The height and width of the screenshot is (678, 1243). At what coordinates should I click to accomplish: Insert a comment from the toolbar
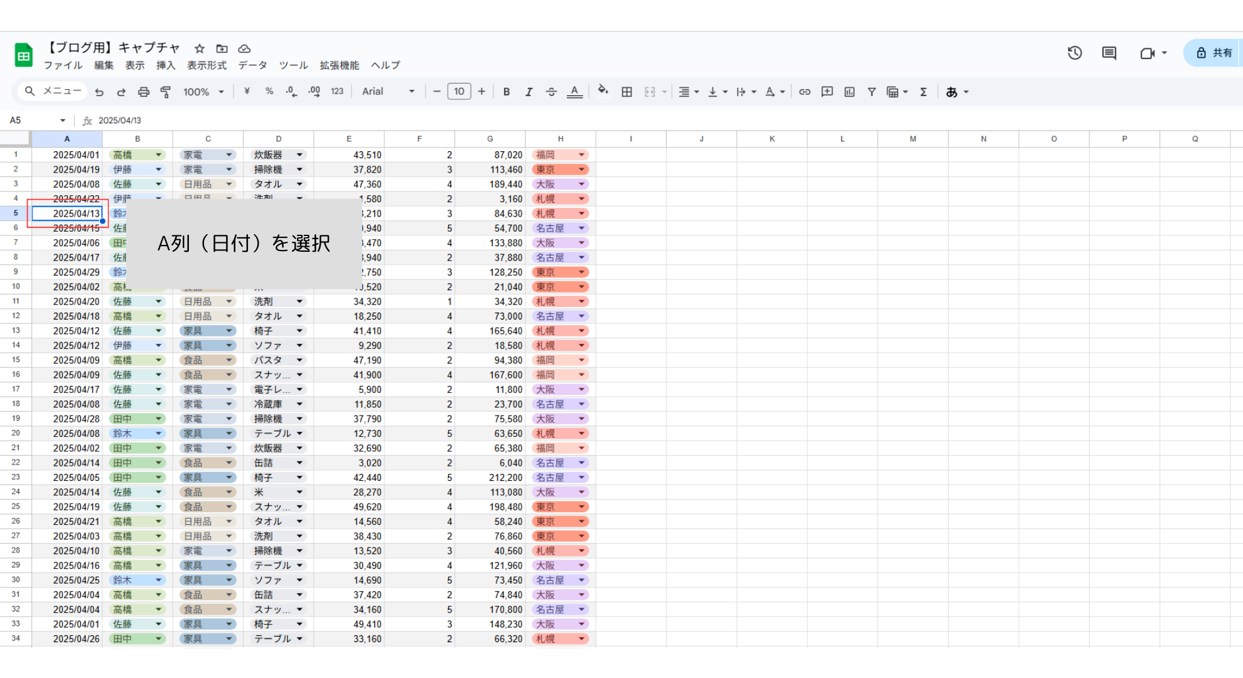pyautogui.click(x=827, y=92)
